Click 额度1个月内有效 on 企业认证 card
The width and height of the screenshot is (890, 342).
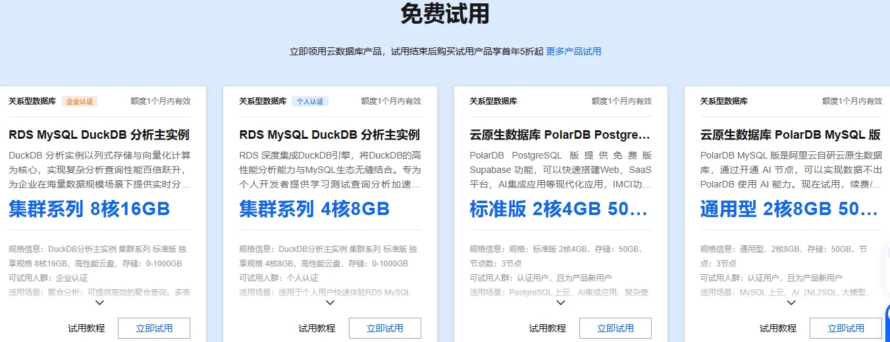pyautogui.click(x=161, y=101)
